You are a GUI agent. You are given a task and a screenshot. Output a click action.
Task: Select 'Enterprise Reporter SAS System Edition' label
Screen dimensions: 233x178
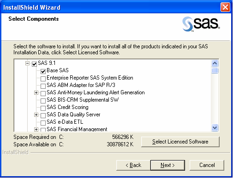coord(90,78)
